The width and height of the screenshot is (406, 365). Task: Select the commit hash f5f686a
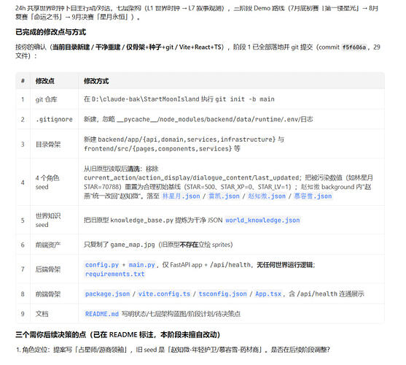[x=354, y=47]
